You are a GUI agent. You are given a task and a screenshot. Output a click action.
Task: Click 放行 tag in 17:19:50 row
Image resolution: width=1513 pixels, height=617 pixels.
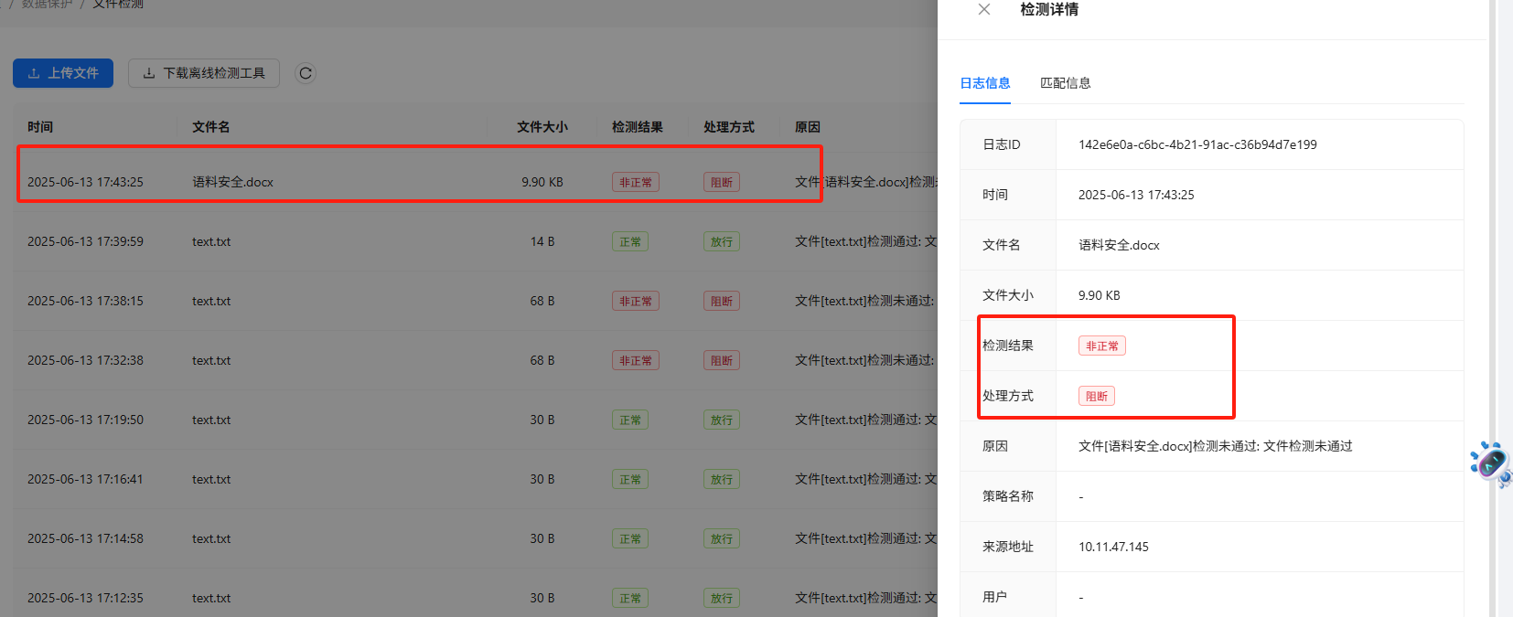(722, 420)
